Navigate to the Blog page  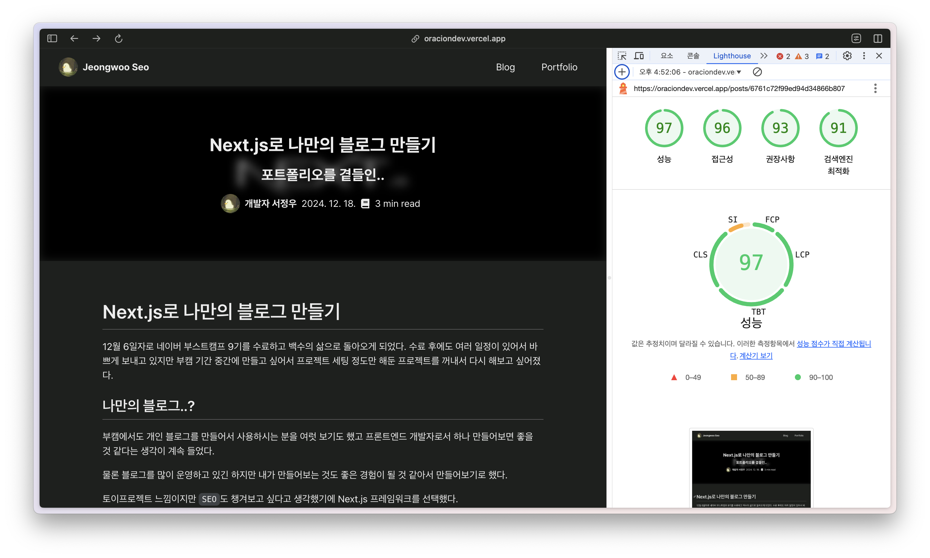point(505,67)
